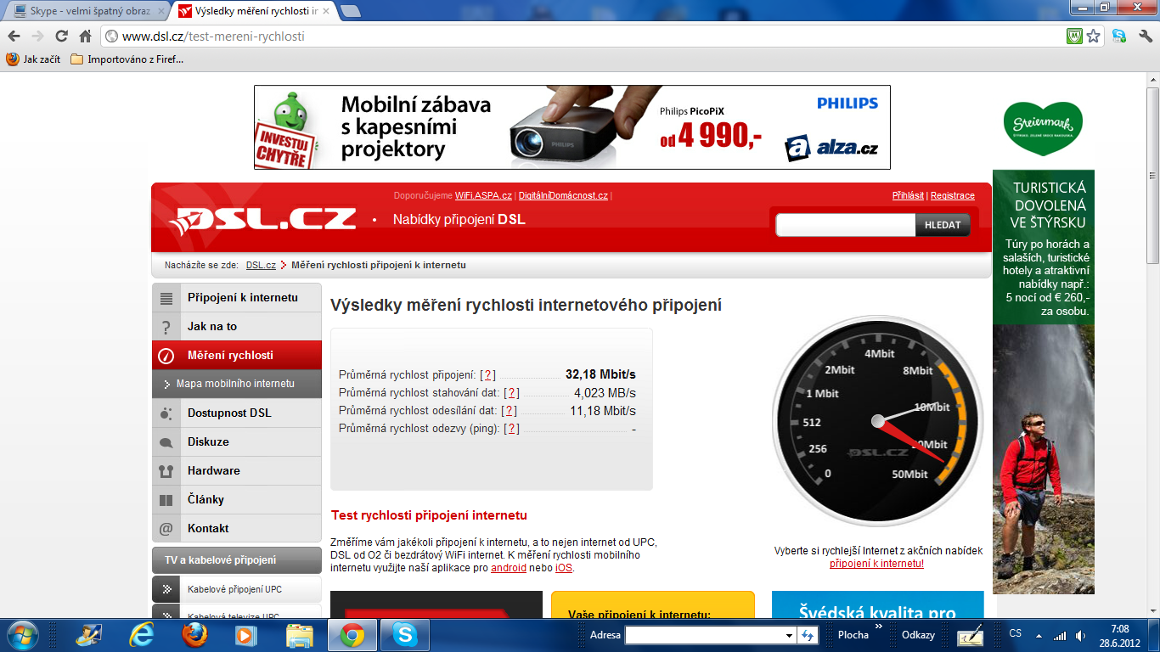Viewport: 1160px width, 652px height.
Task: Click the DSL.CZ site logo
Action: pos(262,219)
